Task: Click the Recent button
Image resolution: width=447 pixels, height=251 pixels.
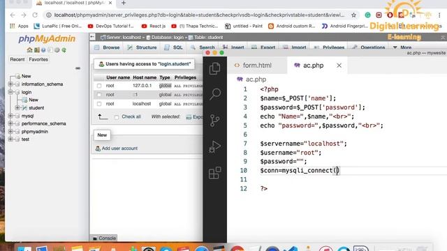Action: pos(17,59)
